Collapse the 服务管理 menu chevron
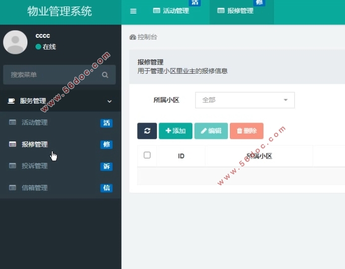The height and width of the screenshot is (269, 345). [109, 101]
